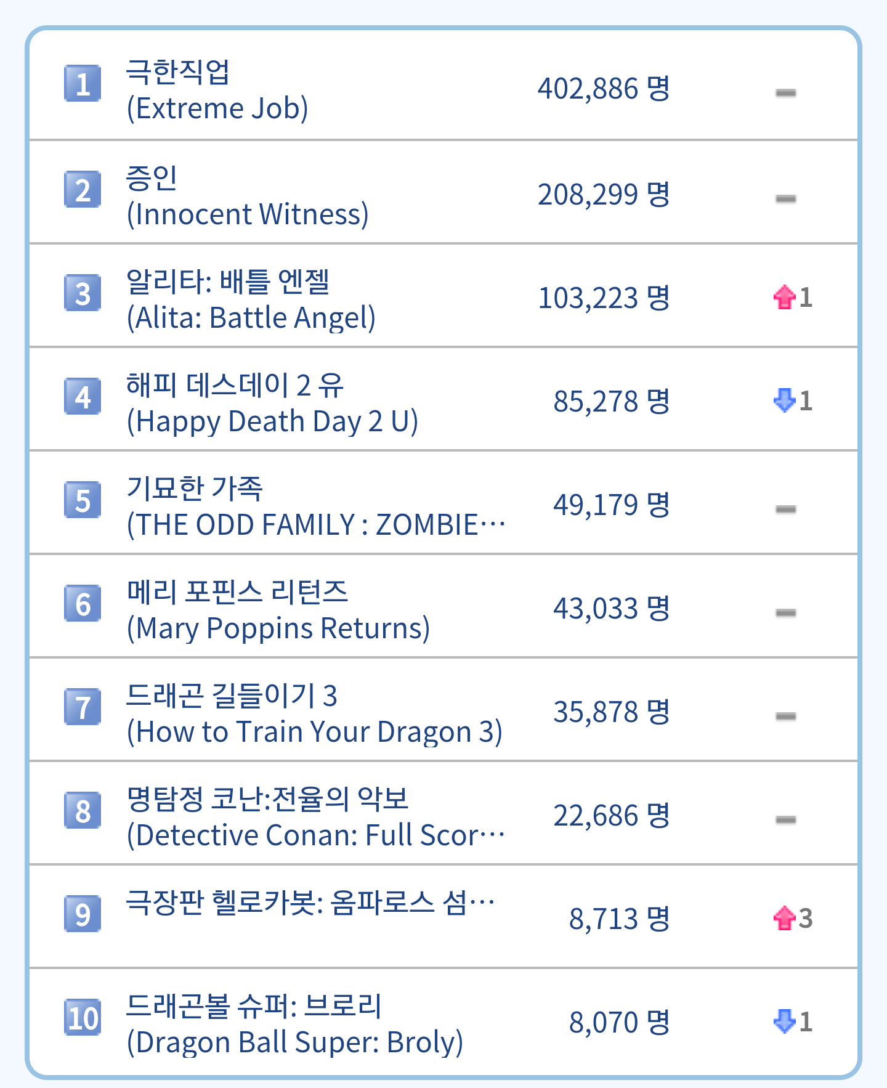Click red up arrow beside Alita
Viewport: 887px width, 1088px height.
[784, 298]
